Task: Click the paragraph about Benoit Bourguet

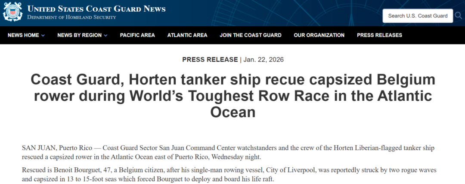Action: pyautogui.click(x=228, y=175)
